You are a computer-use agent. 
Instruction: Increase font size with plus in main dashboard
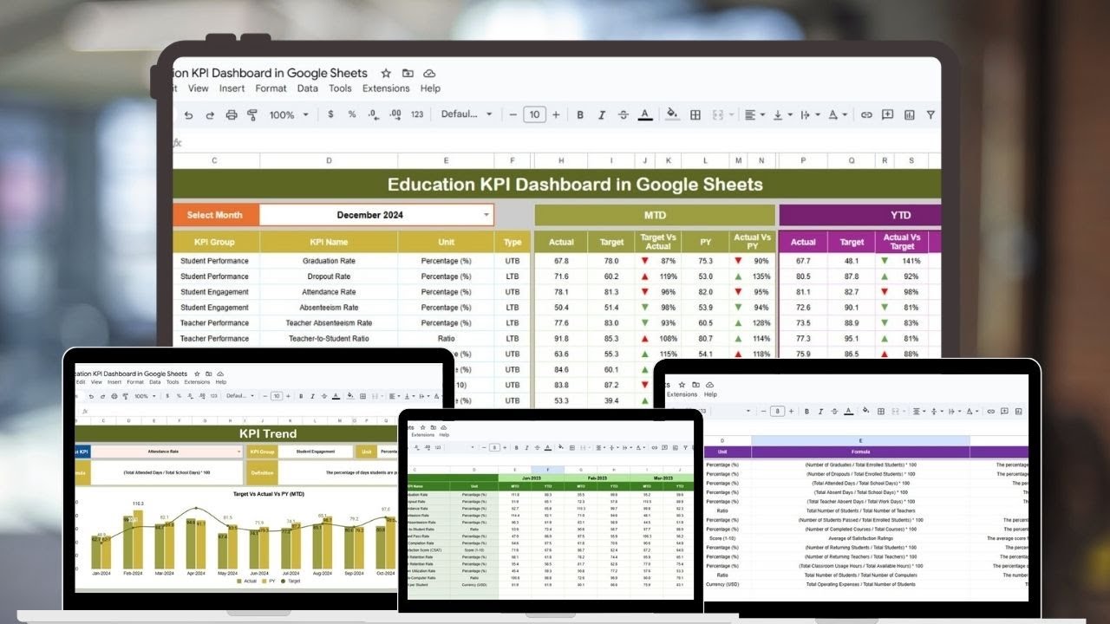(x=556, y=114)
